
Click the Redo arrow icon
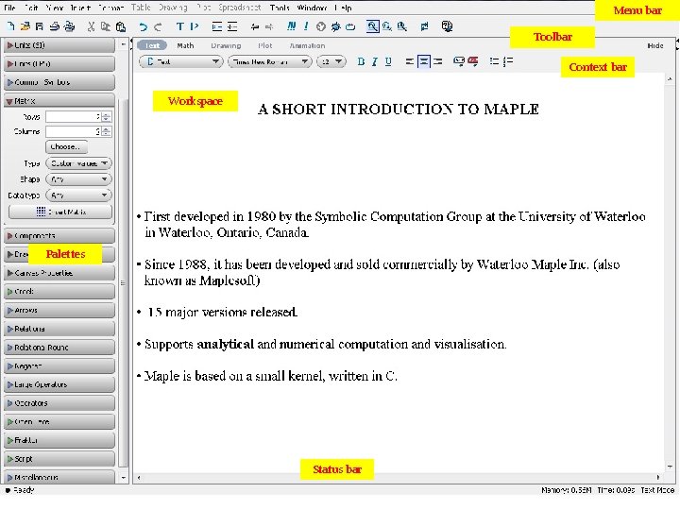coord(158,26)
